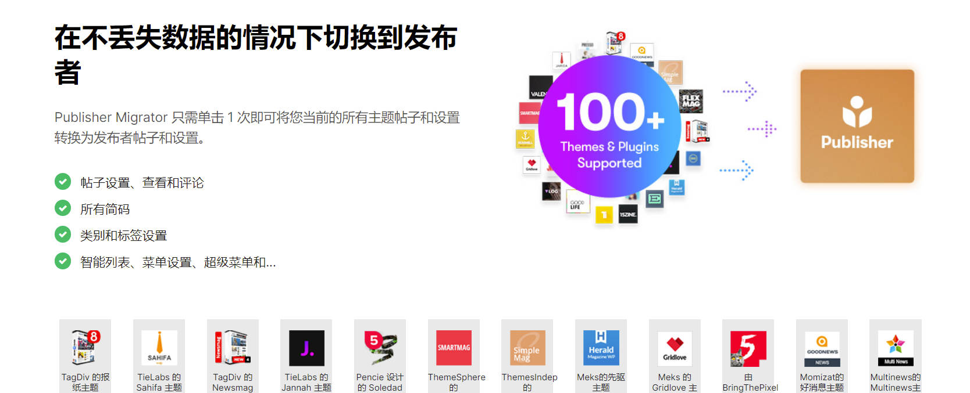
Task: Open the Multinews theme icon
Action: [895, 347]
